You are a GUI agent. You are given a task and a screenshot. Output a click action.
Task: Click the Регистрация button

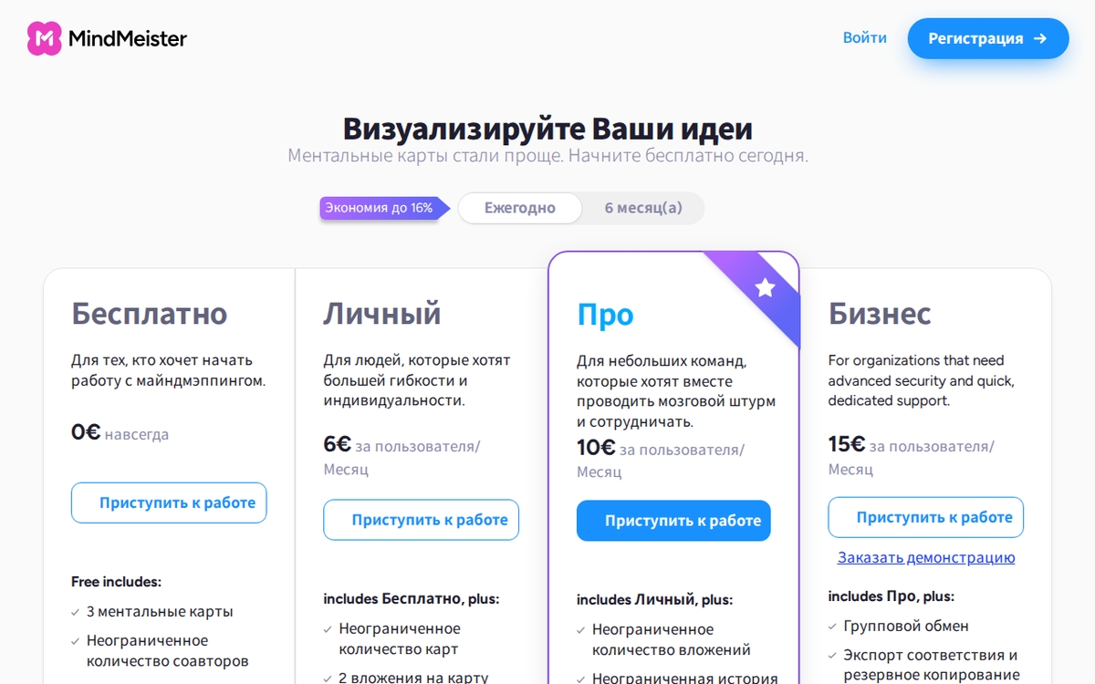click(x=988, y=38)
